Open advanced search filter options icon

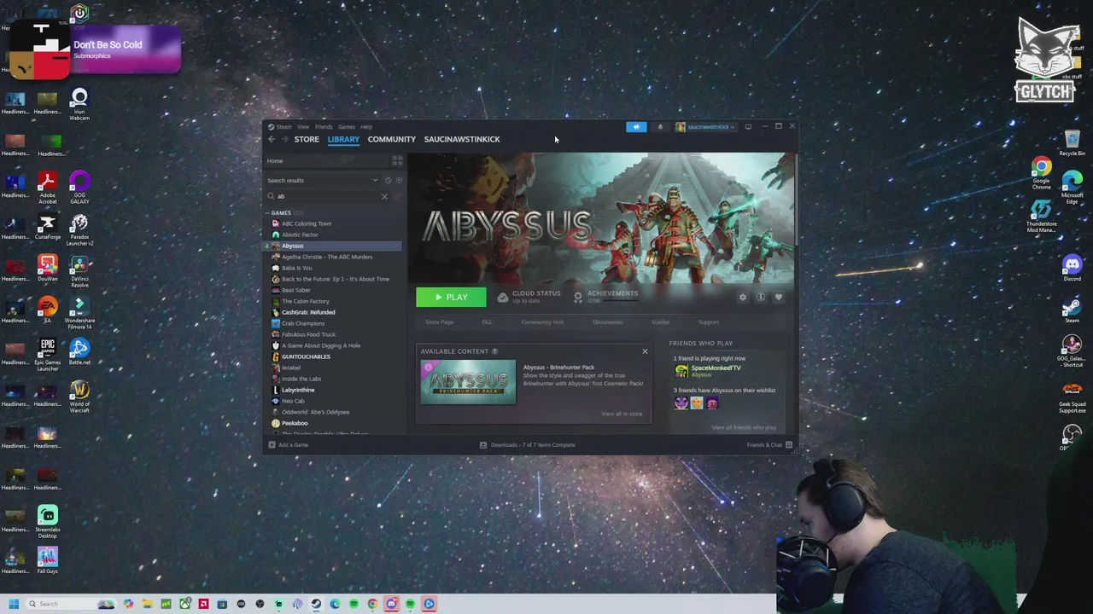[396, 196]
